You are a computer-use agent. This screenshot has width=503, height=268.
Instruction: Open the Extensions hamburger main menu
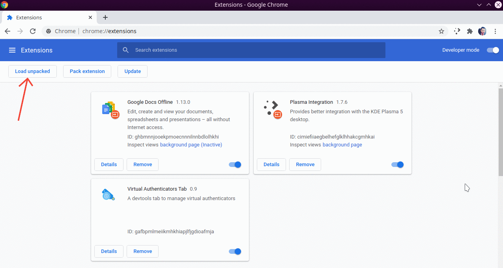[x=12, y=50]
